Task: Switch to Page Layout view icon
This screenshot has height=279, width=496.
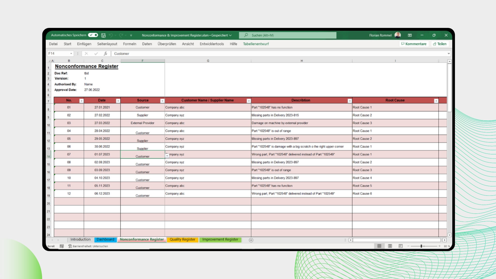Action: coord(390,246)
